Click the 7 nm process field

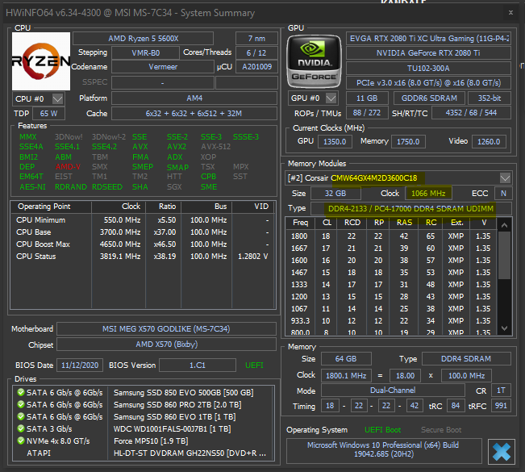(x=256, y=39)
